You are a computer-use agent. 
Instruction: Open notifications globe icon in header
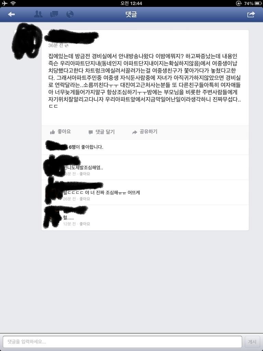70,14
